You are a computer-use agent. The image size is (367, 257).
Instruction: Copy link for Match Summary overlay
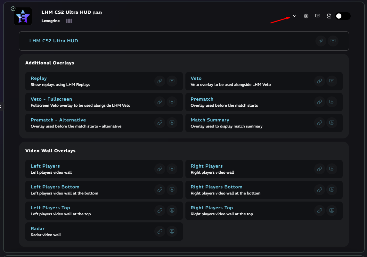[x=320, y=123]
